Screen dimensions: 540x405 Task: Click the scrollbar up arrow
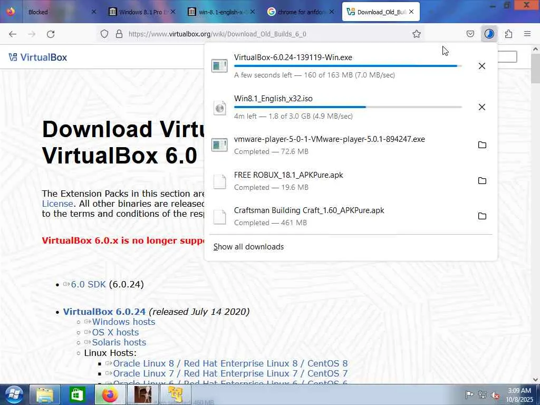click(535, 49)
